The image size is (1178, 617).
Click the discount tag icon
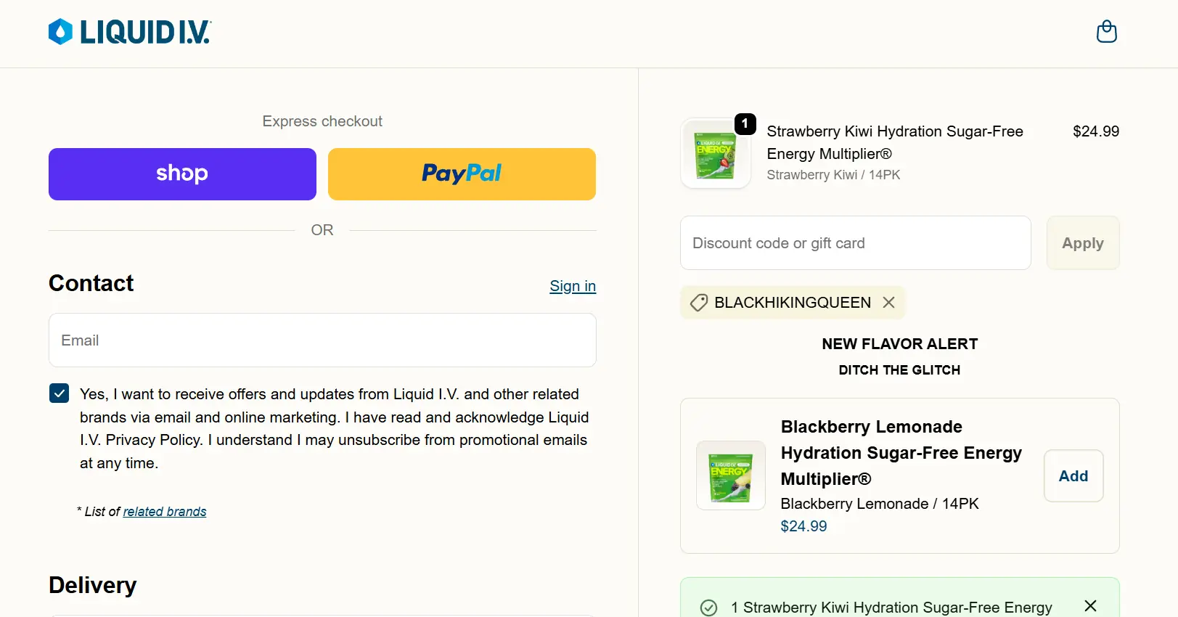[699, 303]
